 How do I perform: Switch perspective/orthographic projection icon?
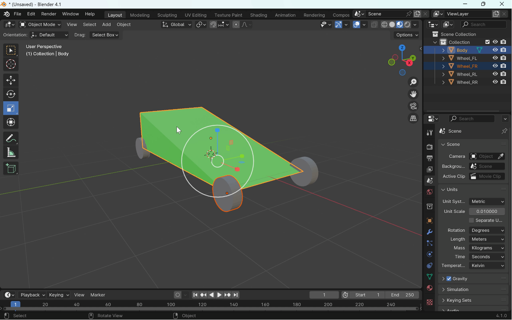tap(414, 119)
